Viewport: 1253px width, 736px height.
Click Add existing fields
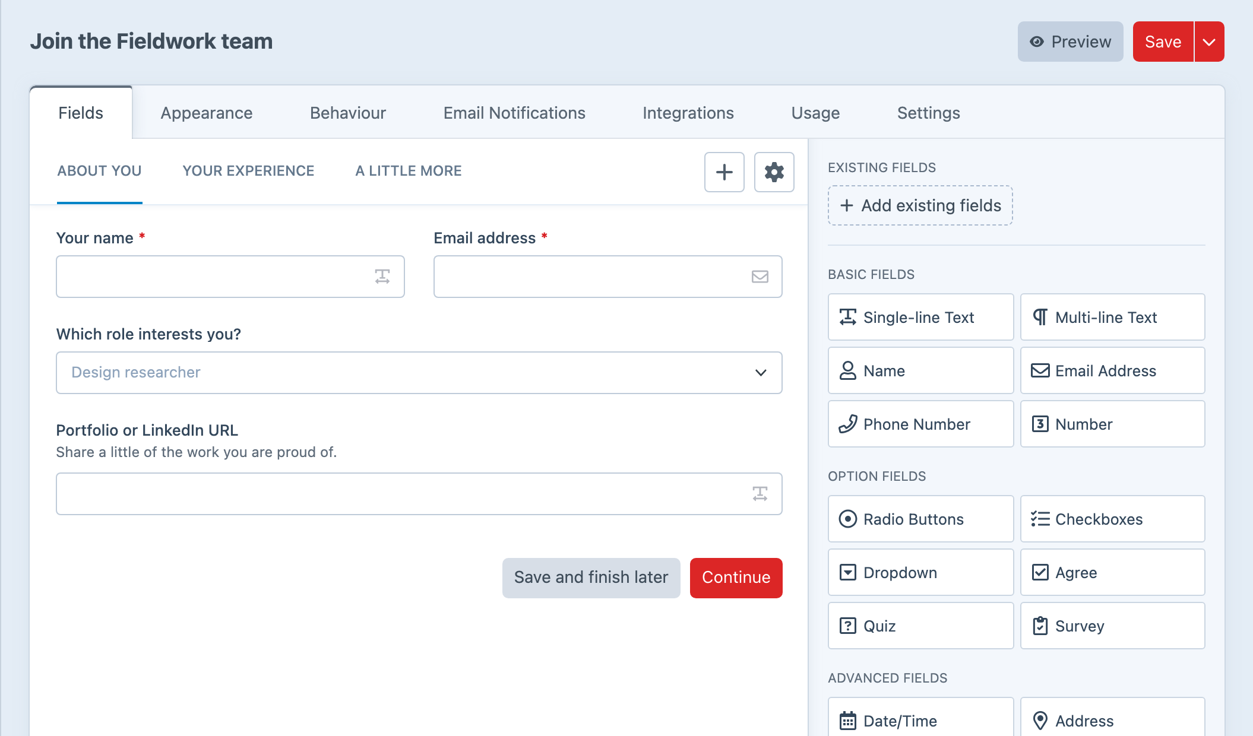920,205
